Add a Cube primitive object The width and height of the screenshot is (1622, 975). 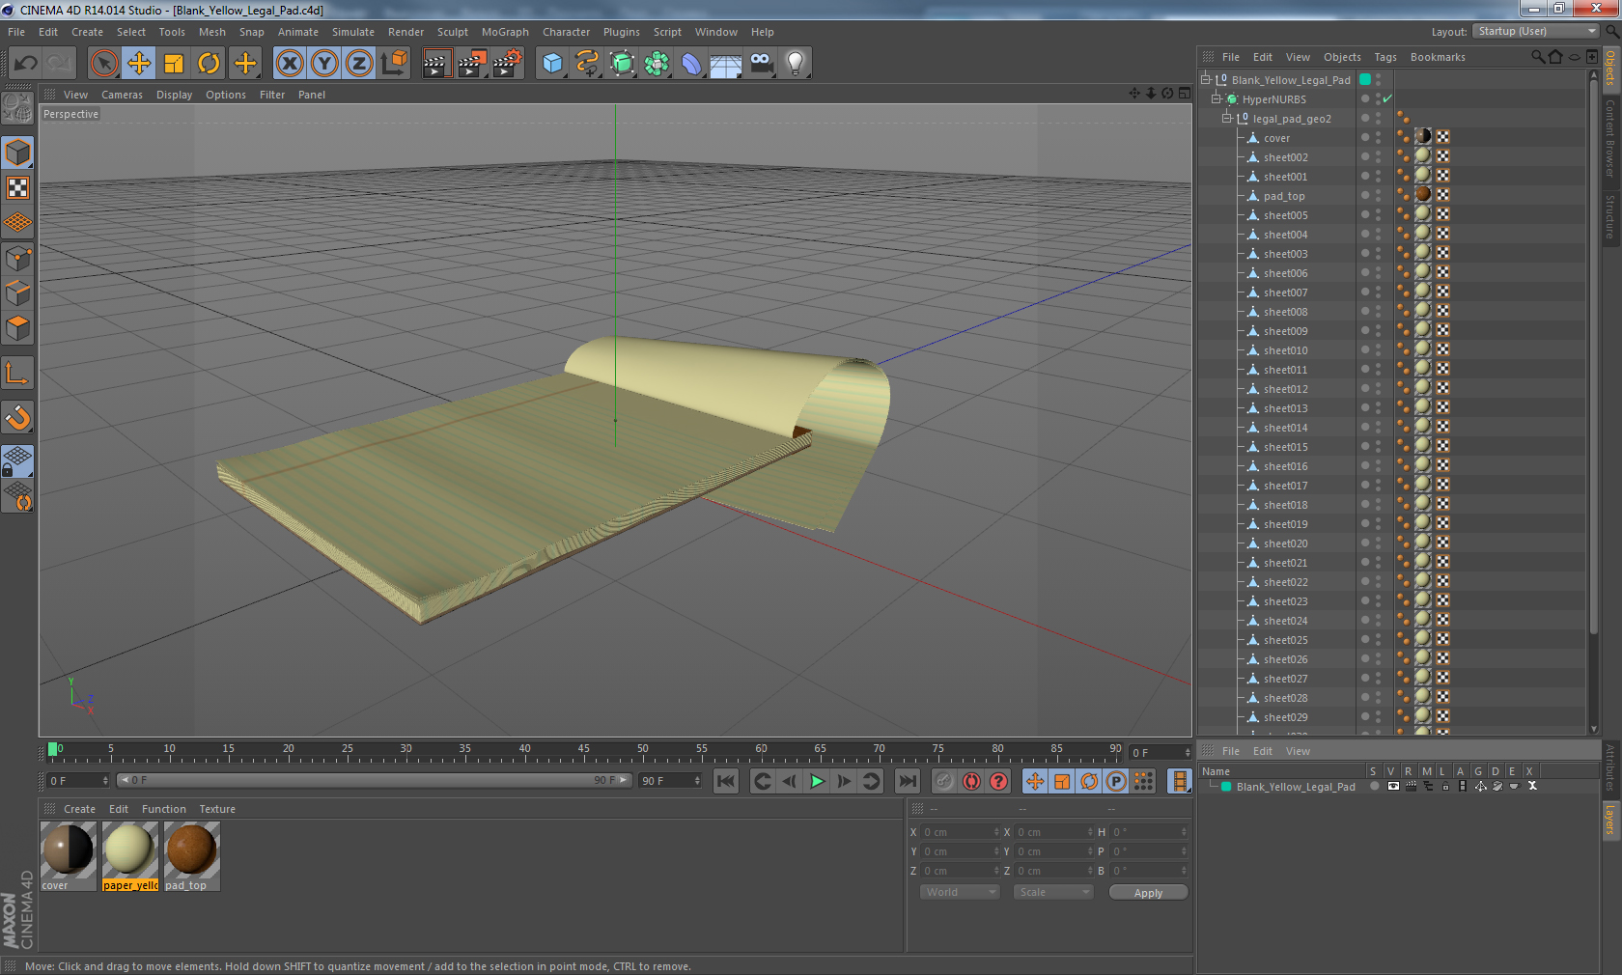click(552, 64)
